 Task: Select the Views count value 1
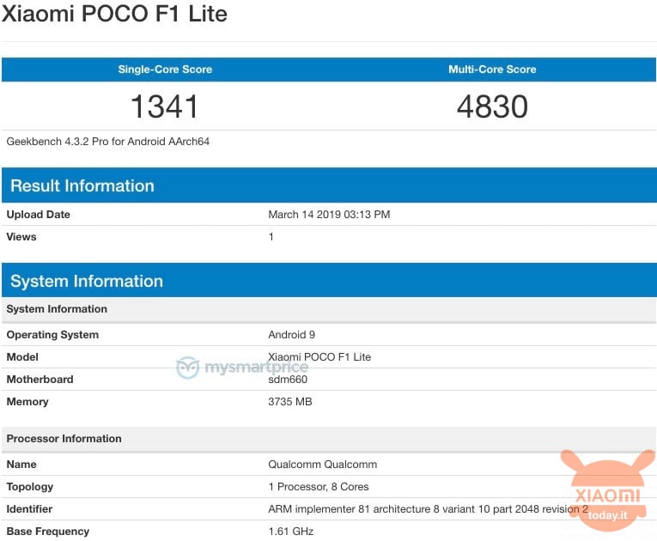pos(271,237)
